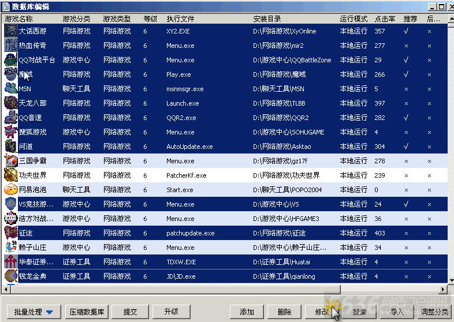Click the 导入 button

coord(397,312)
